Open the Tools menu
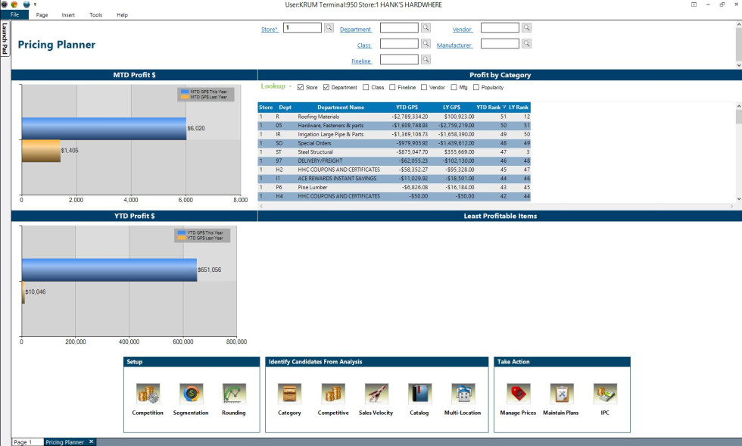Screen dimensions: 742x446 tap(95, 15)
